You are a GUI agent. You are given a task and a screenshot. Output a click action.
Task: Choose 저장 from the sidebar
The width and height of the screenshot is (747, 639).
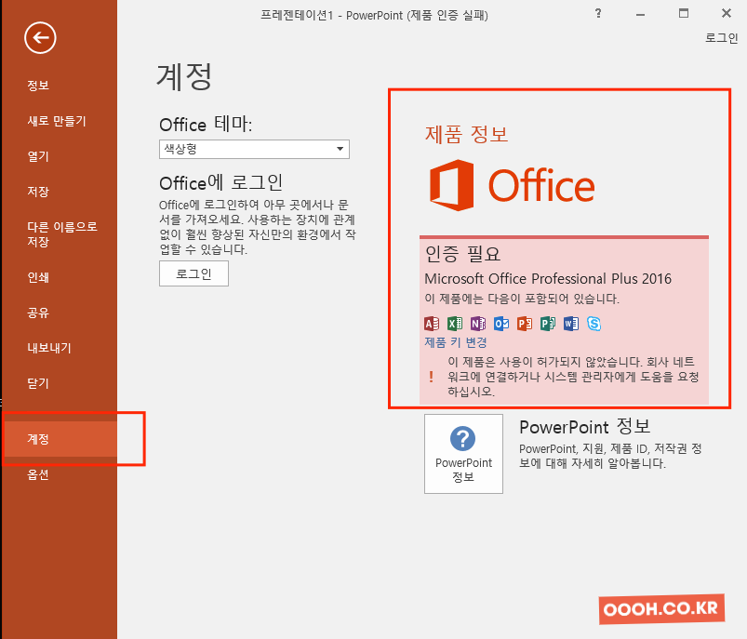point(38,192)
